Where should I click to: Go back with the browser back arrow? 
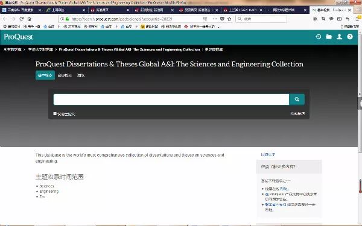click(5, 19)
